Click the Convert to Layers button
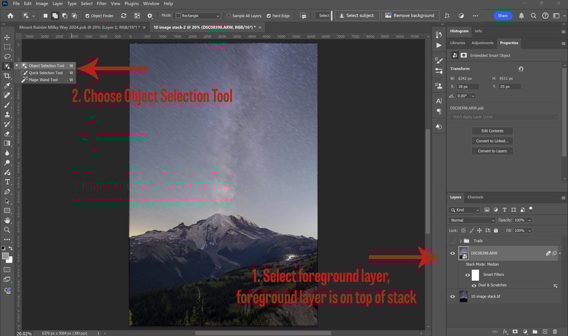The width and height of the screenshot is (568, 336). 492,151
